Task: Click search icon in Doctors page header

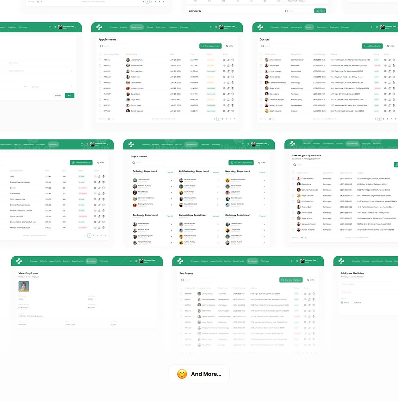Action: coord(372,27)
